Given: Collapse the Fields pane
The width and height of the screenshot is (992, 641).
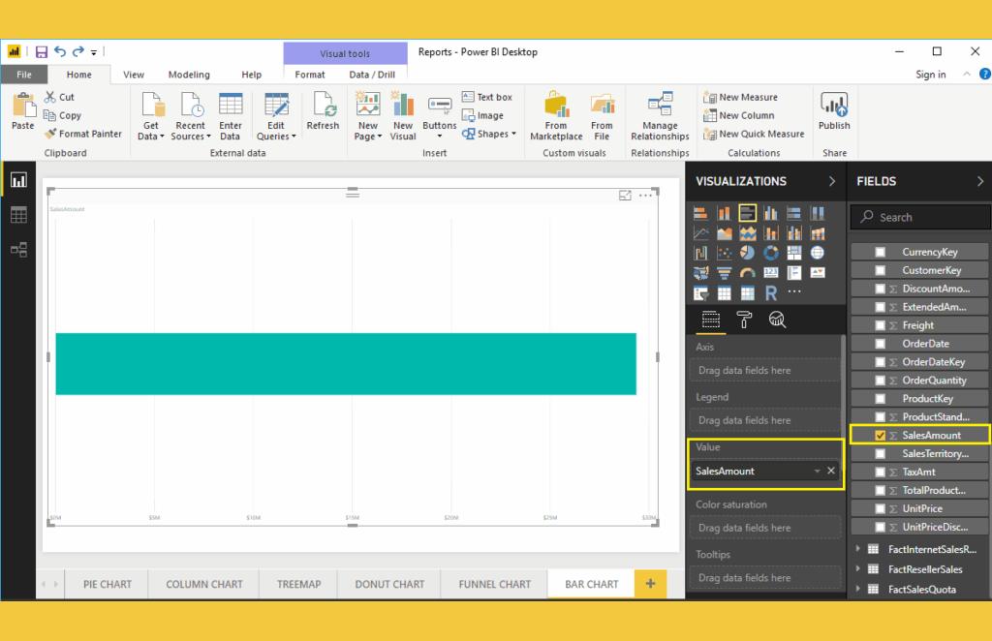Looking at the screenshot, I should (980, 181).
